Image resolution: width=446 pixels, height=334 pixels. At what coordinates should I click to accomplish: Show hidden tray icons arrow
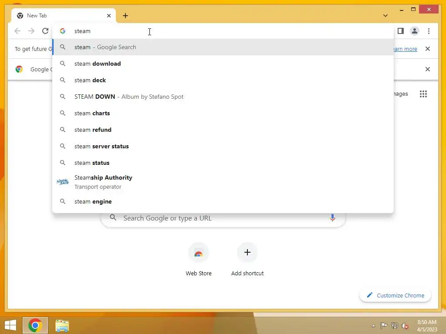point(373,326)
